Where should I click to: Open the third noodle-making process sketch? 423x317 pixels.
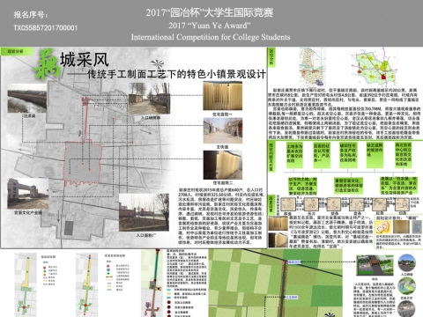tap(334, 204)
